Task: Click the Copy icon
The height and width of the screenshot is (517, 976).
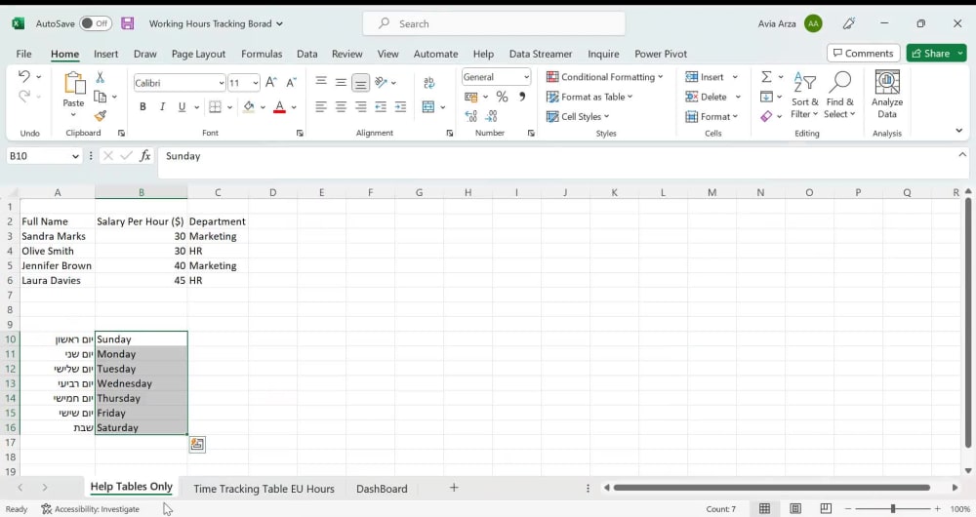Action: point(100,97)
